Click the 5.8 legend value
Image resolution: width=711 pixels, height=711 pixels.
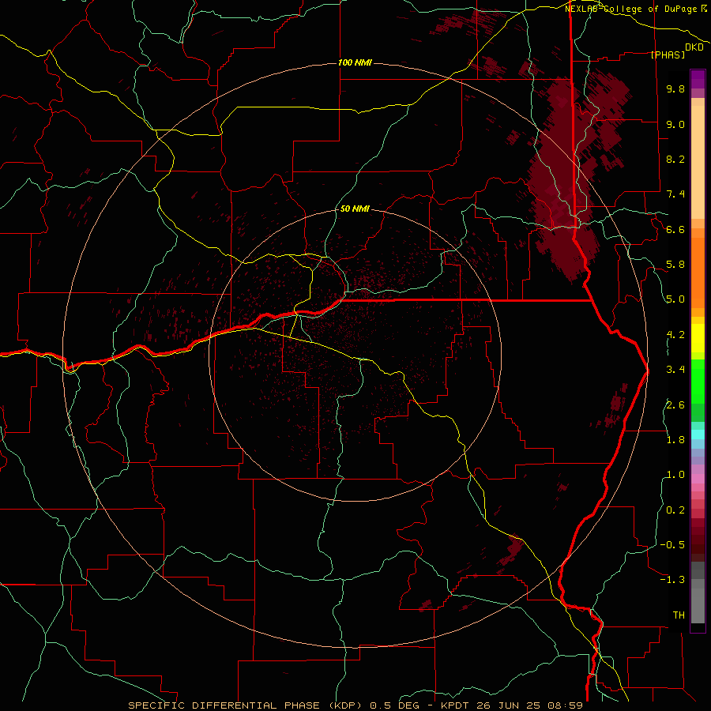pyautogui.click(x=675, y=265)
